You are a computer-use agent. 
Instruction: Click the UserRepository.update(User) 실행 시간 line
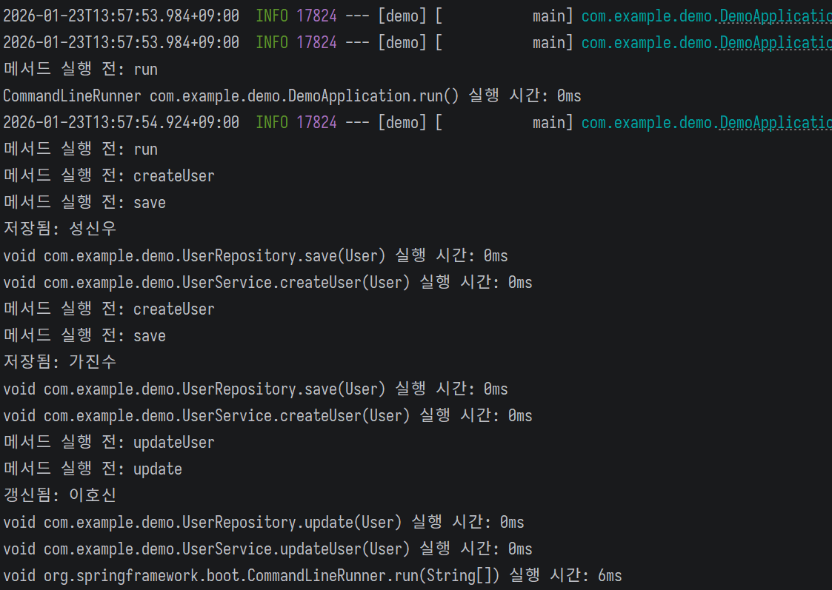coord(263,523)
